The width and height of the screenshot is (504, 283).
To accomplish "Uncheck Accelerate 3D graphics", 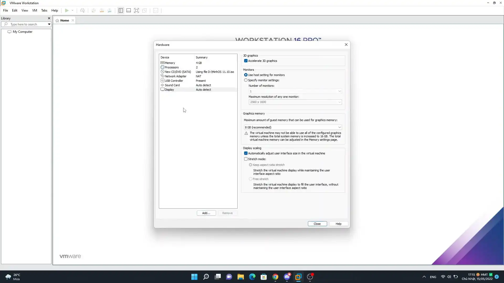I will coord(246,61).
